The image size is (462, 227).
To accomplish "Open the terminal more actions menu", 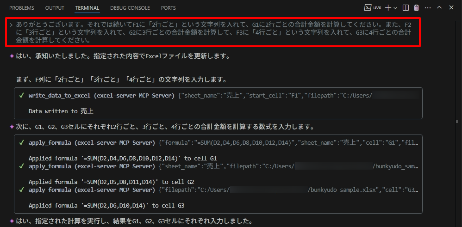I will pyautogui.click(x=428, y=8).
